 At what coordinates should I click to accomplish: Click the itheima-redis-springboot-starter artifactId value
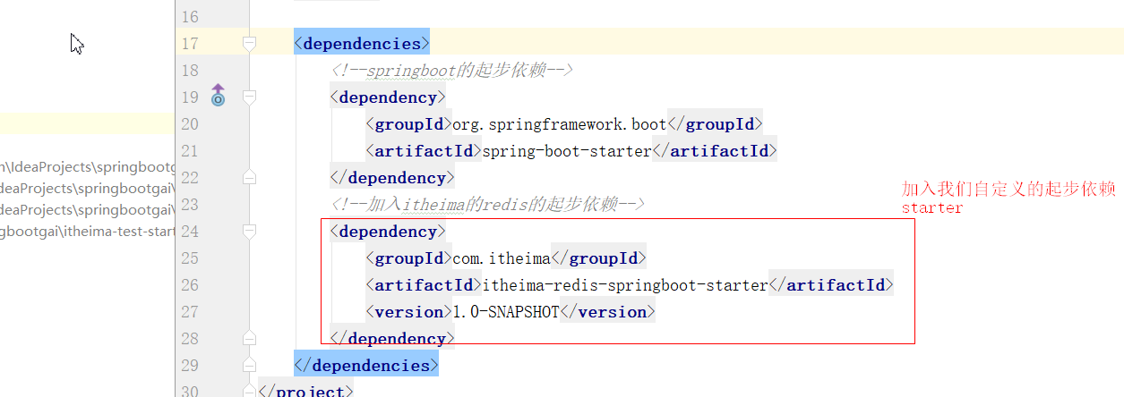[x=625, y=285]
